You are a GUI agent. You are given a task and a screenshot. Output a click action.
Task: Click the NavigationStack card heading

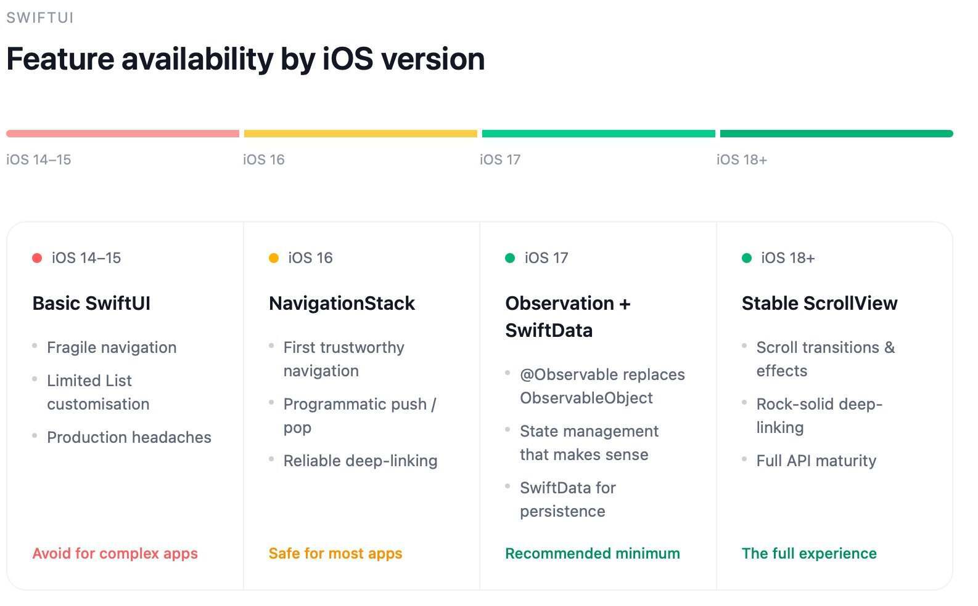pos(342,304)
